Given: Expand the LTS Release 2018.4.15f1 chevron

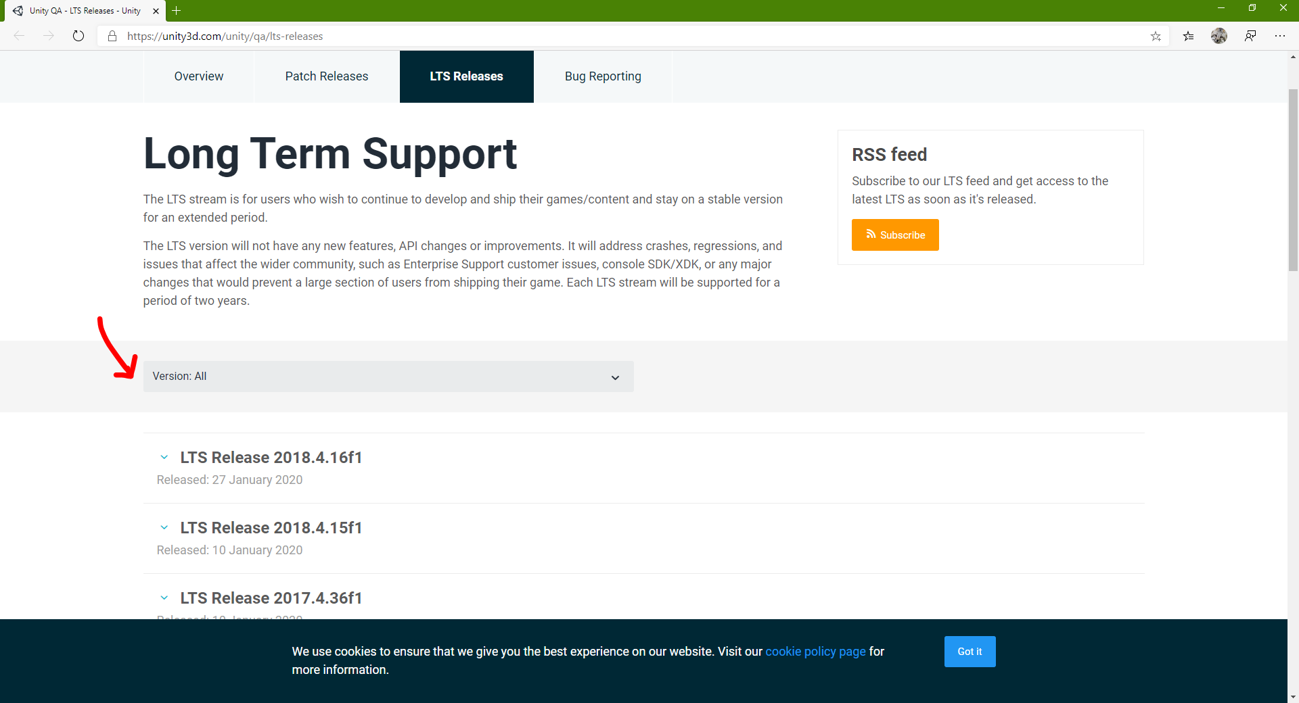Looking at the screenshot, I should click(x=164, y=528).
